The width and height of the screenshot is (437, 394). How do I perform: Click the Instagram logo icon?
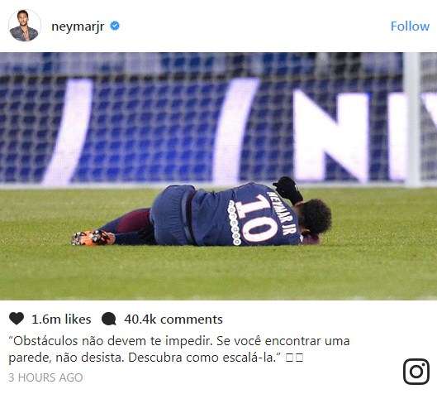click(416, 372)
